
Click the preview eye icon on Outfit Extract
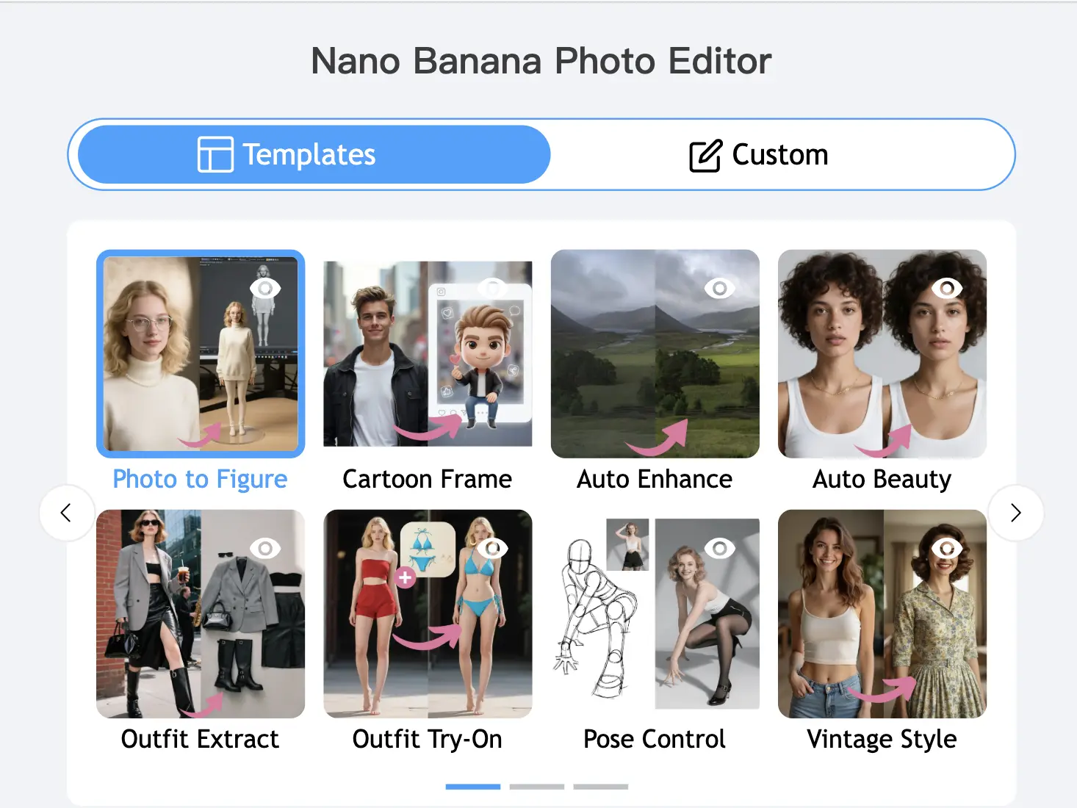[267, 547]
